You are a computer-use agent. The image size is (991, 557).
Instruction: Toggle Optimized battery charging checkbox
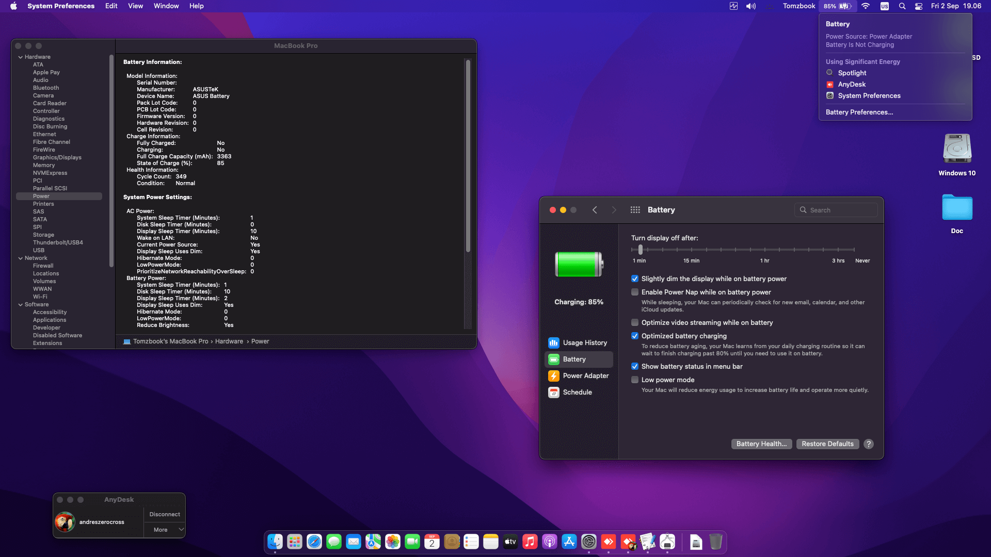point(635,336)
